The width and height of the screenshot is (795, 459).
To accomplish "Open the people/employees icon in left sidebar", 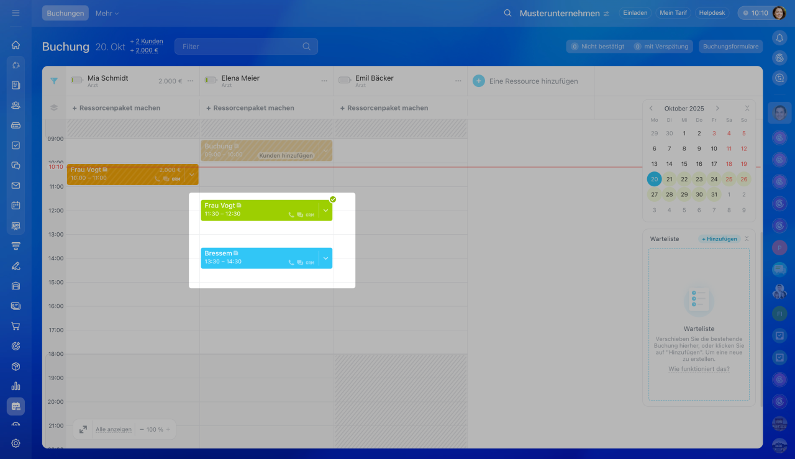I will coord(16,105).
